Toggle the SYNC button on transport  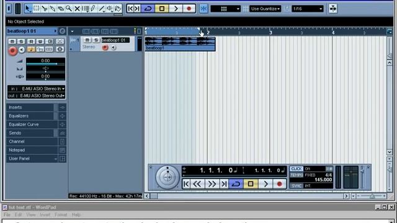pyautogui.click(x=297, y=186)
